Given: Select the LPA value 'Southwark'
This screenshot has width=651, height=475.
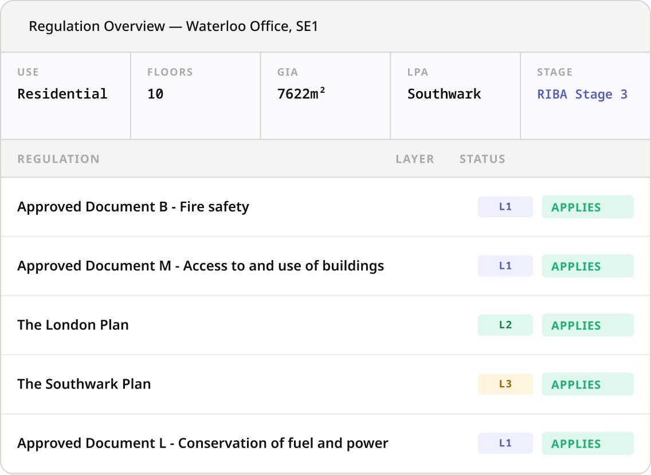Looking at the screenshot, I should 444,94.
